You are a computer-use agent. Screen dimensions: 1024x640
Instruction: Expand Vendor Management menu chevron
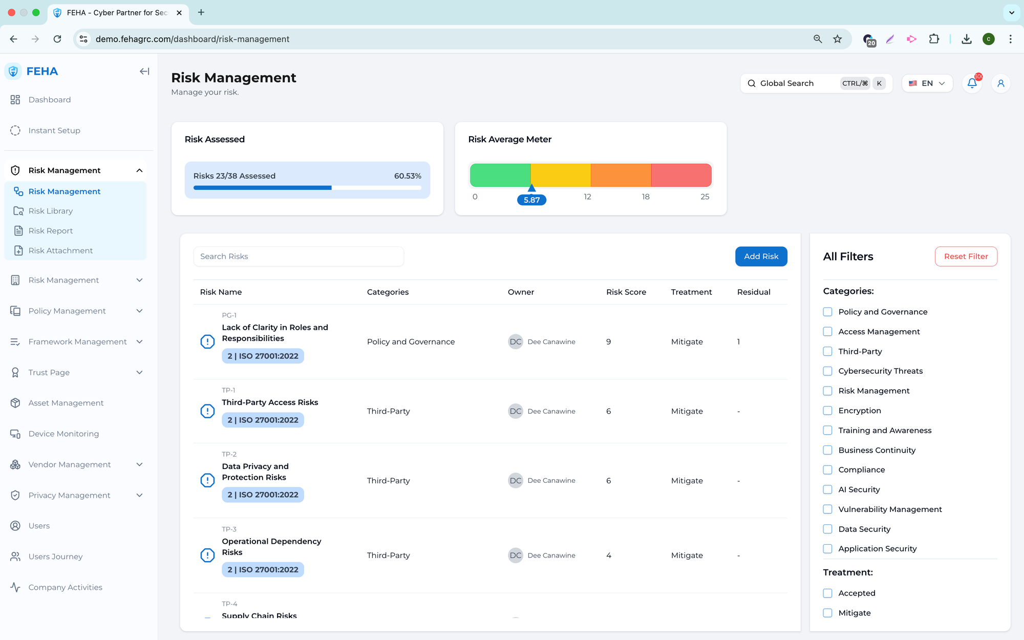click(139, 464)
